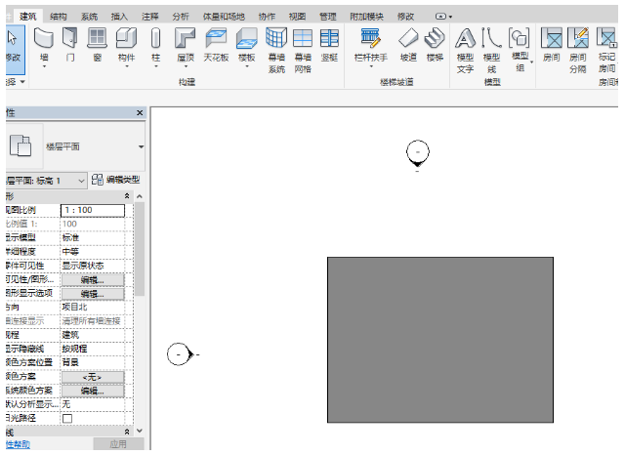Click the 应用 (Apply) button

(118, 444)
